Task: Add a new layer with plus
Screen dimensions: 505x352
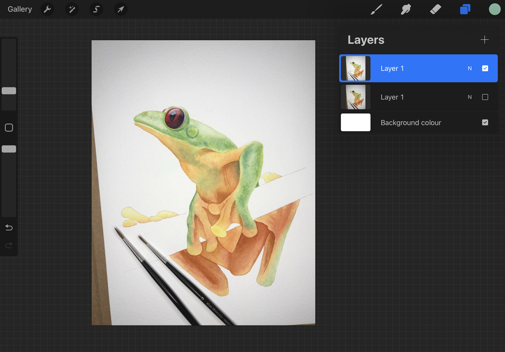Action: pos(484,39)
